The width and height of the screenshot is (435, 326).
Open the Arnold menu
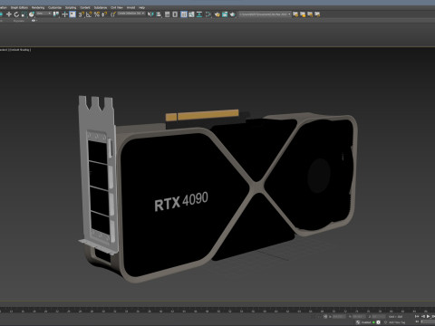coord(130,7)
